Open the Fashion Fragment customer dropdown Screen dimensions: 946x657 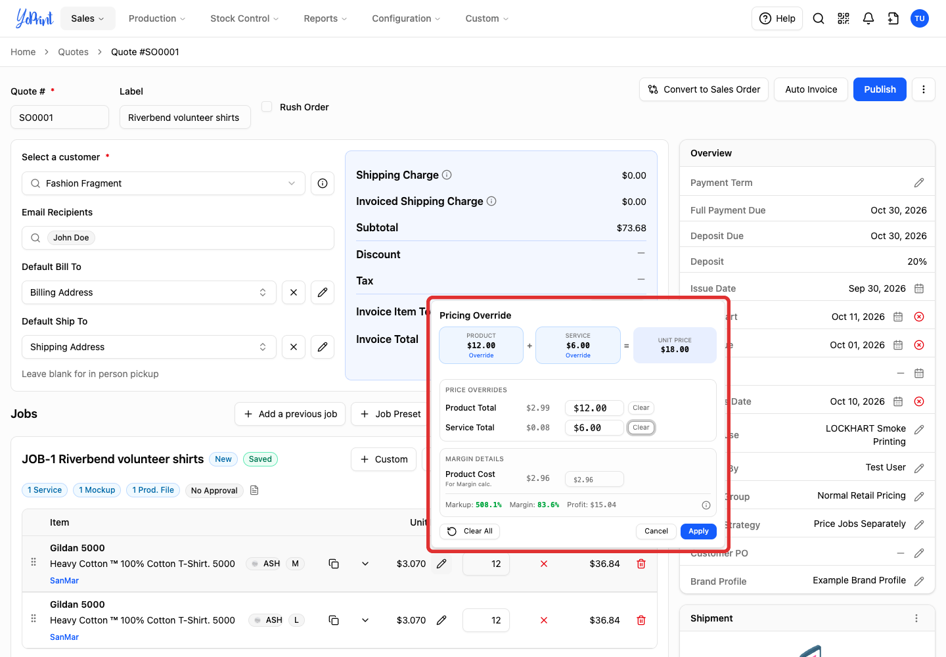point(164,183)
